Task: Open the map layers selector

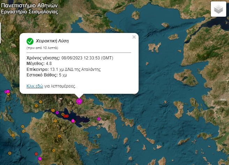Action: (x=219, y=9)
